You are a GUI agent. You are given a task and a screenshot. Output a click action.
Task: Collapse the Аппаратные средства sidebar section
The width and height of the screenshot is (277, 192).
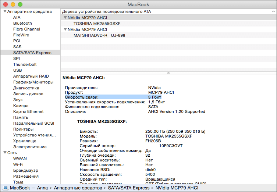tap(5, 11)
